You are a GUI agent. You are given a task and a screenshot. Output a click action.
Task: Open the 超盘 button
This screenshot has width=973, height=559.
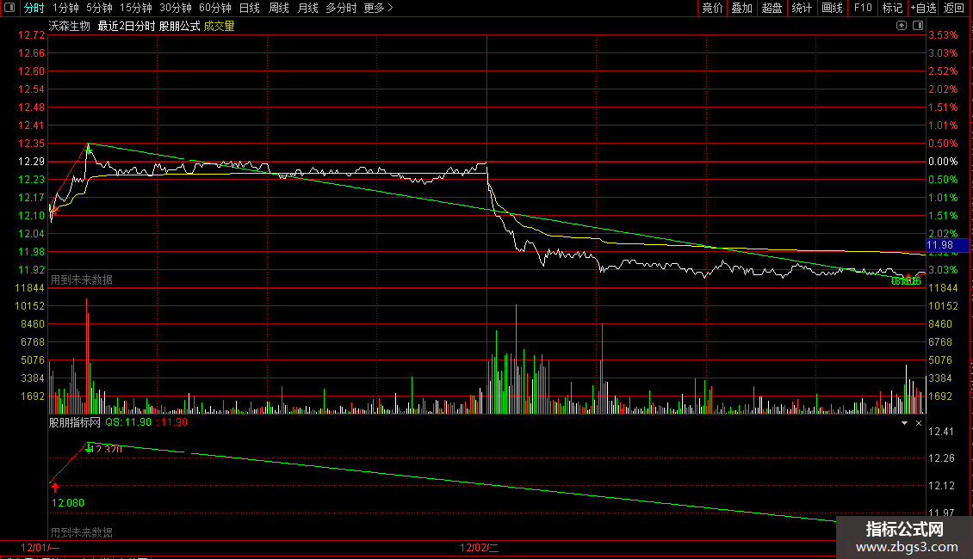[772, 8]
